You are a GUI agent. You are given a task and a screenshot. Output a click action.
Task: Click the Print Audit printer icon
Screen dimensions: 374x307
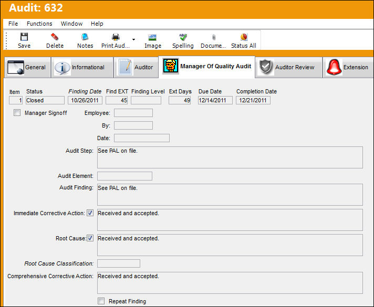(116, 37)
